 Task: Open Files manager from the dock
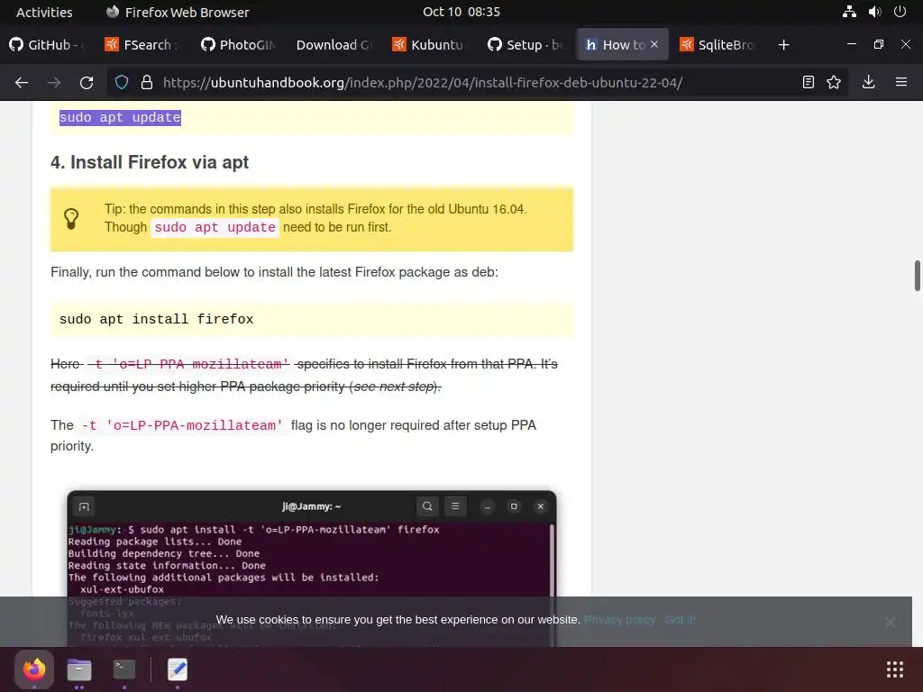[79, 669]
